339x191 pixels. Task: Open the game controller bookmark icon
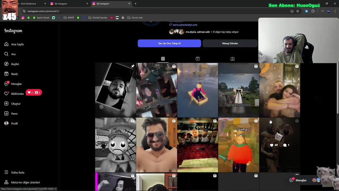[x=117, y=18]
